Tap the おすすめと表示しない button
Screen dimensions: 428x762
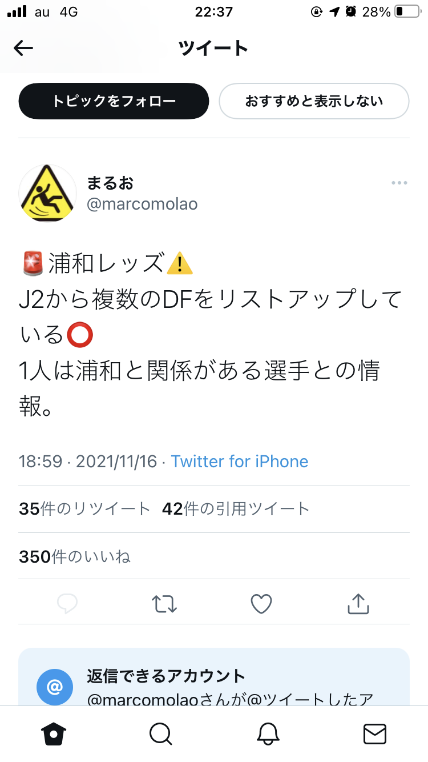tap(314, 101)
